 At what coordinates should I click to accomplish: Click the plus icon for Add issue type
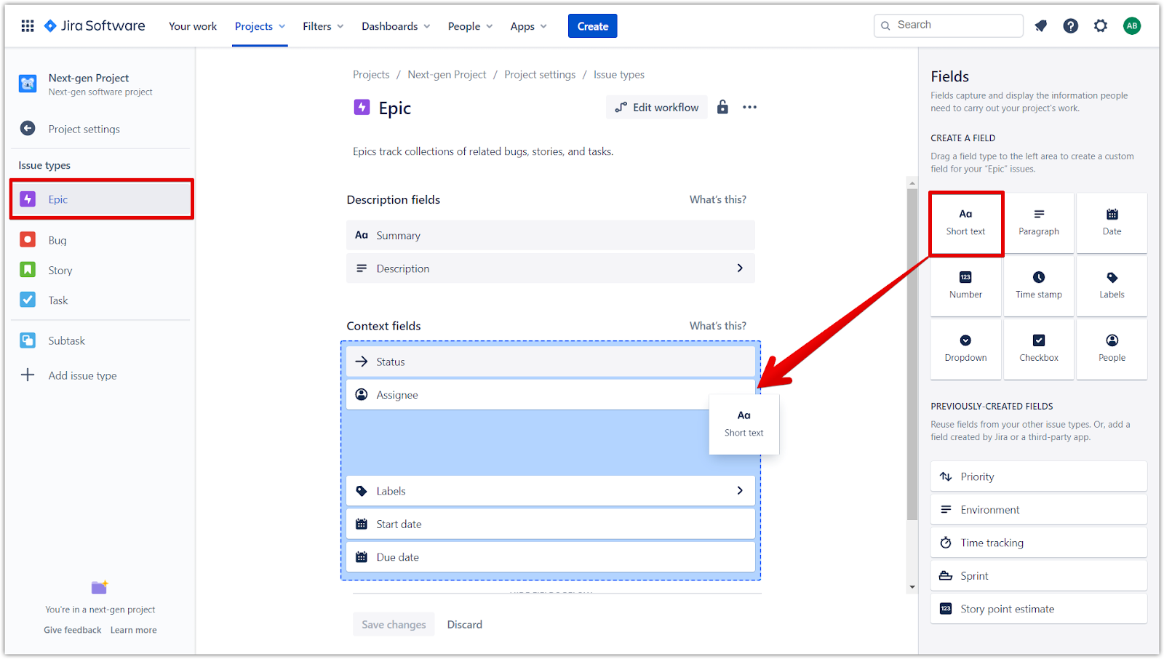coord(28,375)
